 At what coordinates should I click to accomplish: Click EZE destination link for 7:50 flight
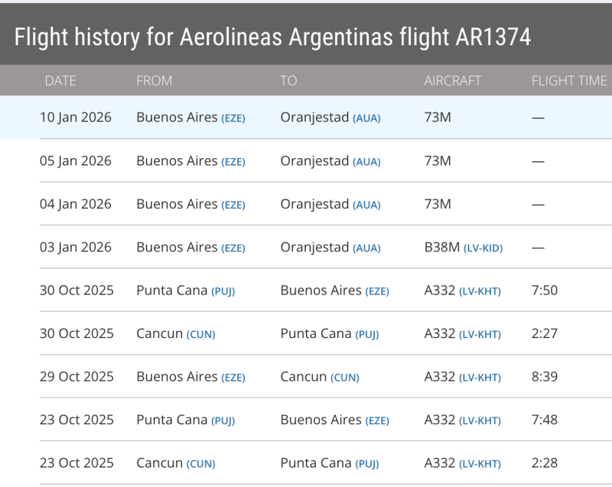[x=377, y=291]
